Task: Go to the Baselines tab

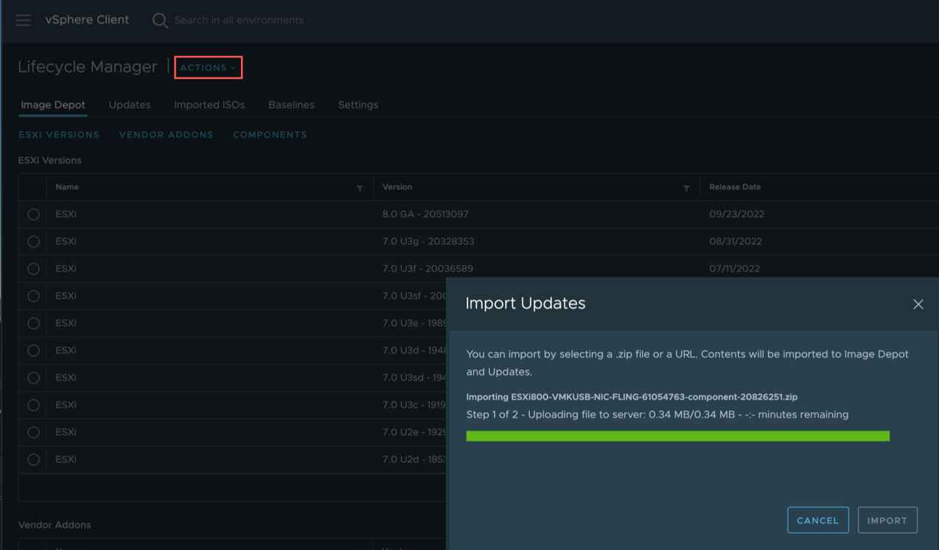Action: [x=291, y=105]
